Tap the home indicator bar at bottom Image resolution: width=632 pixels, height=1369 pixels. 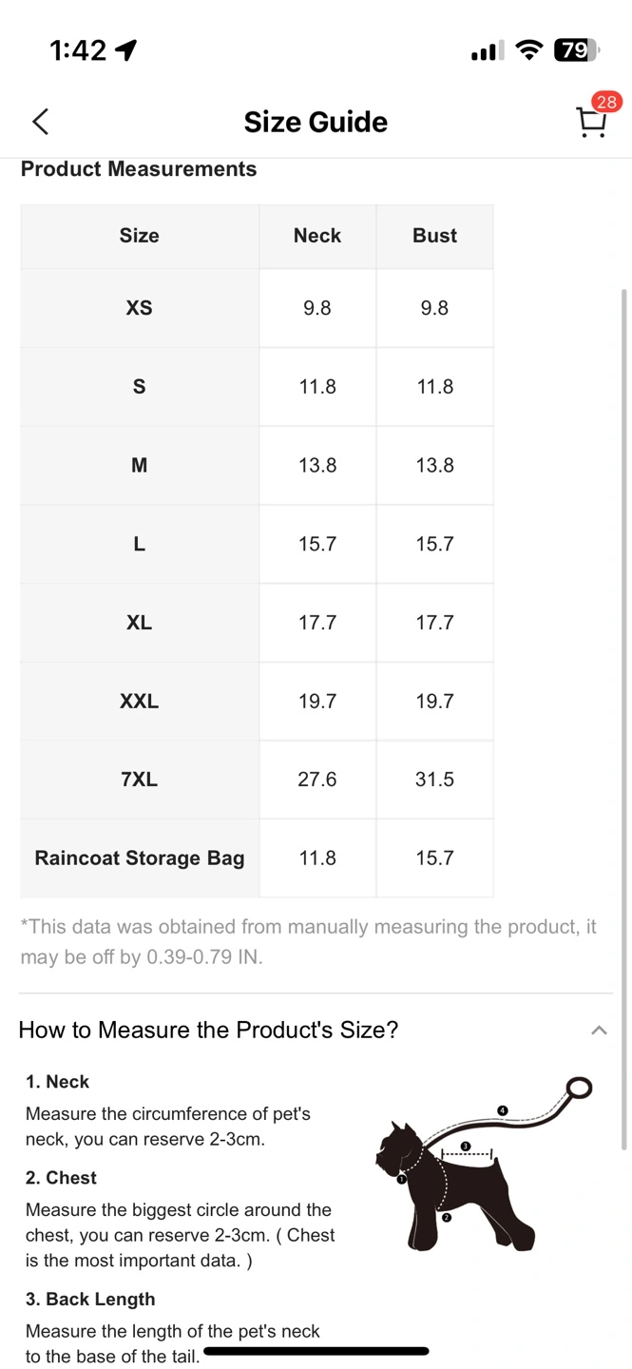tap(316, 1351)
